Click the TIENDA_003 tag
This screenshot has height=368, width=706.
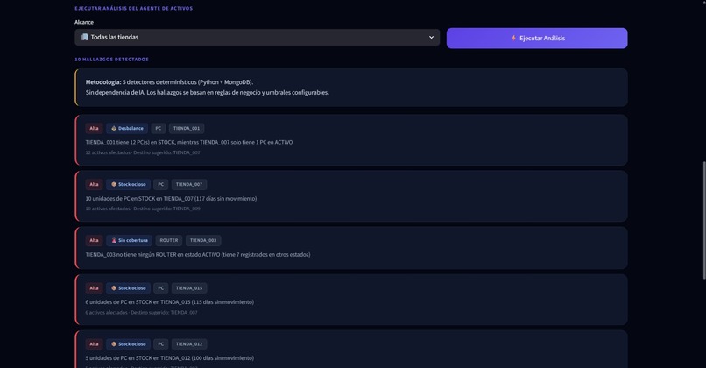coord(203,241)
